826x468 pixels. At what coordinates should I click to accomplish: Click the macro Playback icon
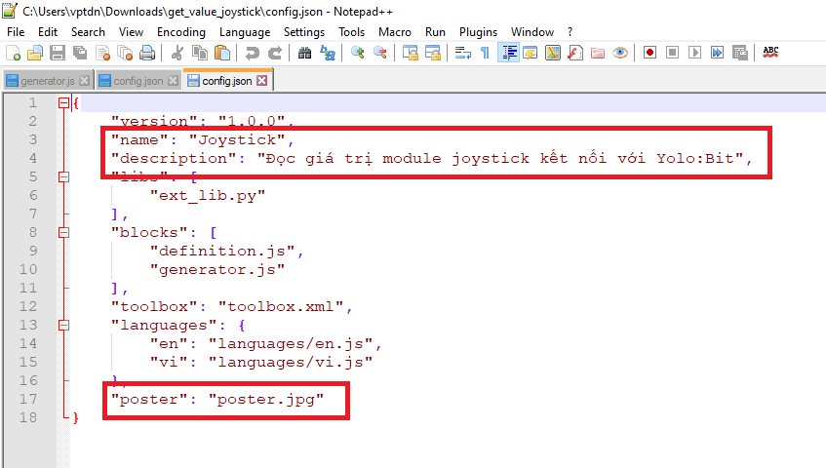(x=694, y=53)
